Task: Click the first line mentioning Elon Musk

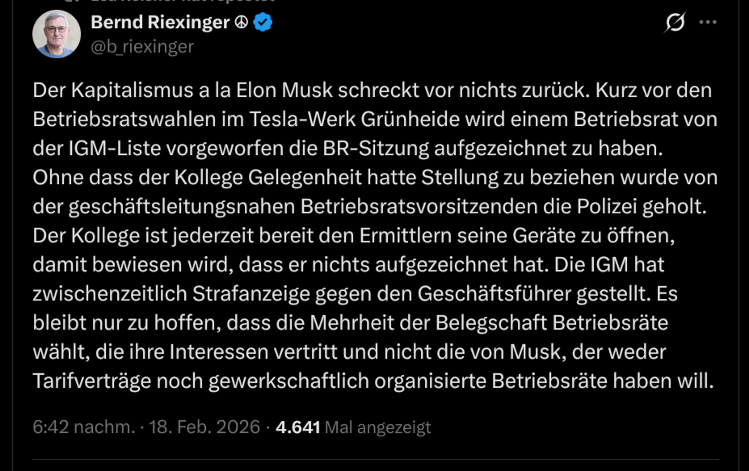Action: pos(372,90)
